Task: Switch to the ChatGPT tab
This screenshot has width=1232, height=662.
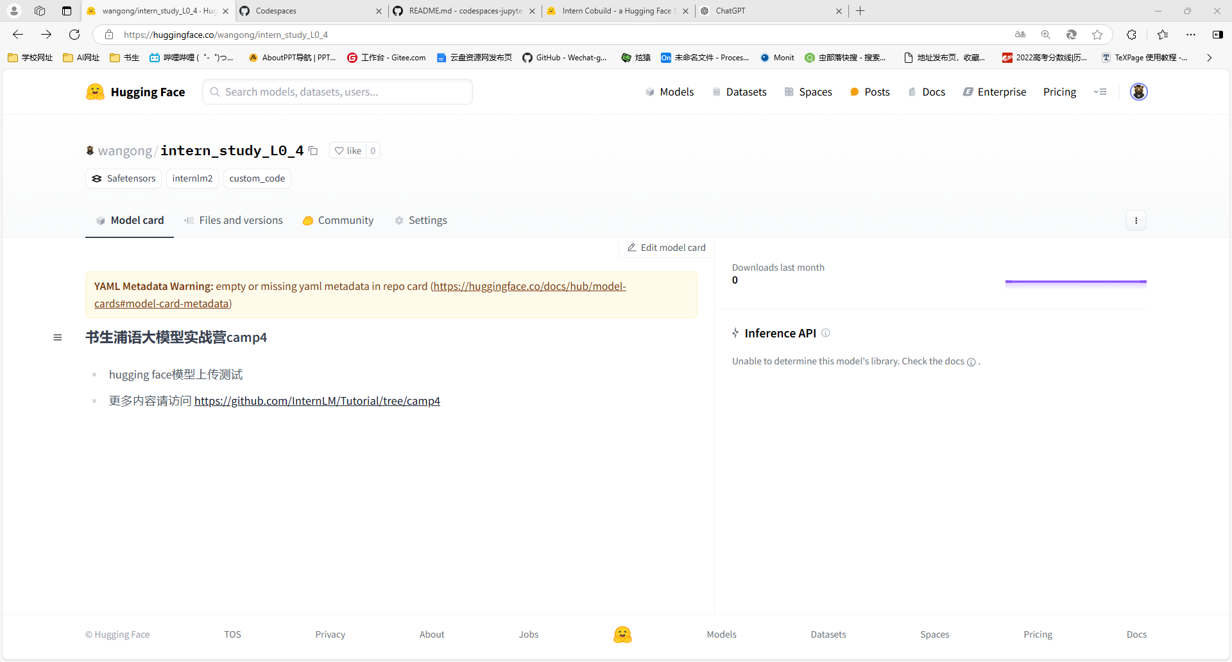Action: 771,11
